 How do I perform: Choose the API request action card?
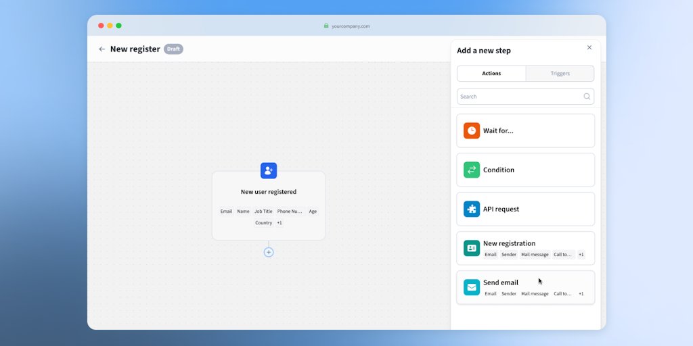click(525, 209)
